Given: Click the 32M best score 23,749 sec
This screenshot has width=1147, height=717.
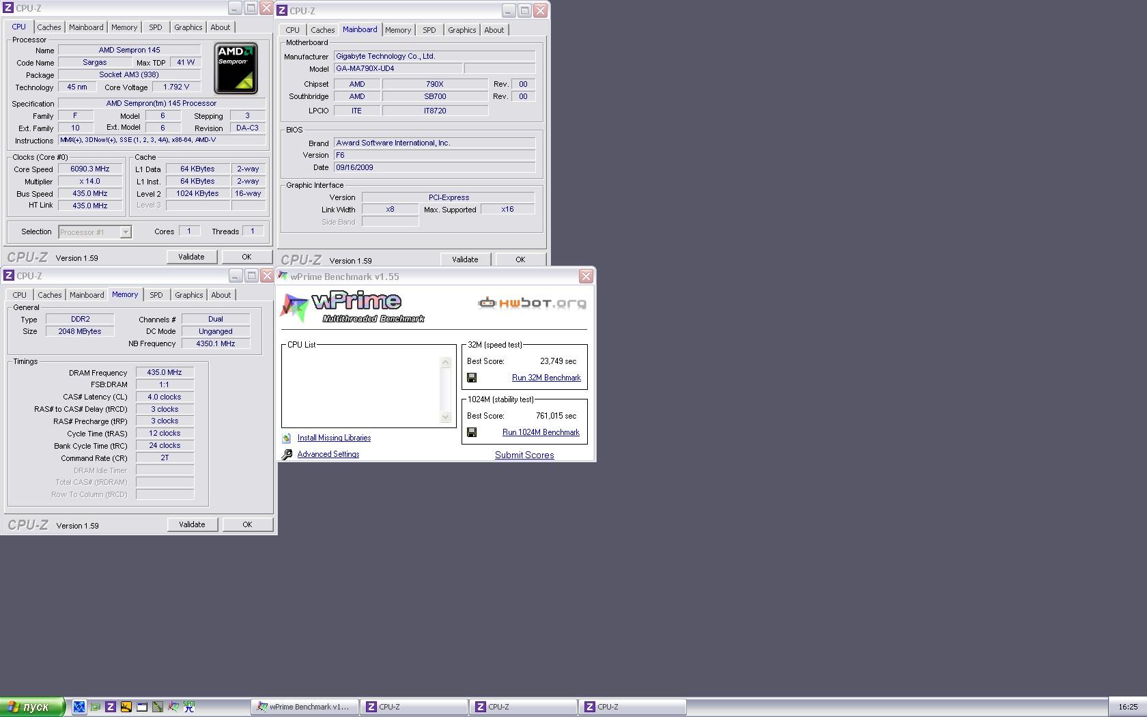Looking at the screenshot, I should (558, 361).
